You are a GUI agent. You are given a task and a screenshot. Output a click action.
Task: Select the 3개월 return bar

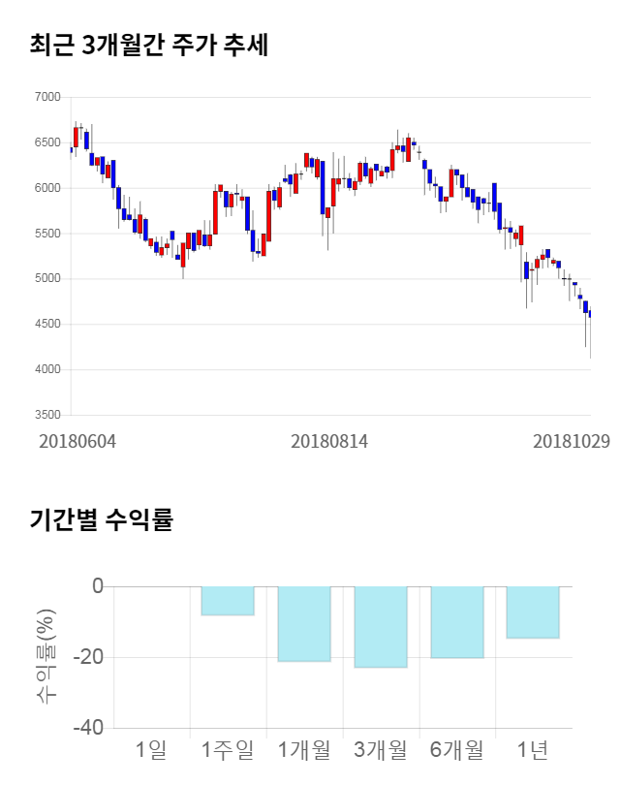click(381, 627)
